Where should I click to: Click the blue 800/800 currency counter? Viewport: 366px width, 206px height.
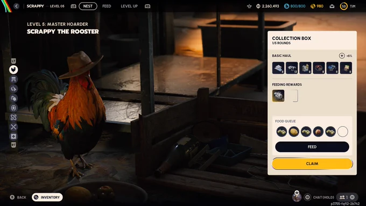[x=294, y=6]
